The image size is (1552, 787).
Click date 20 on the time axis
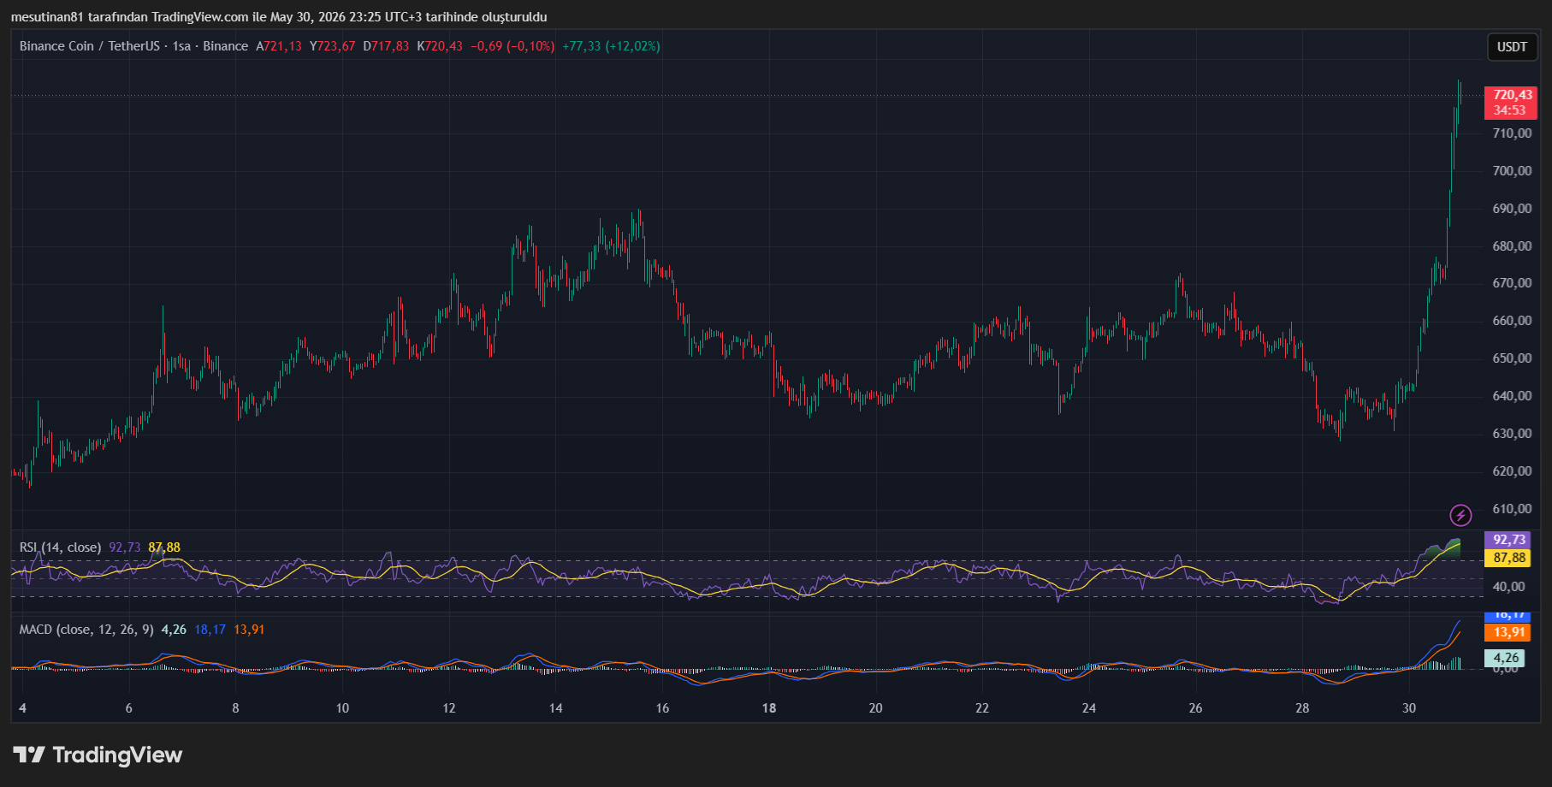[875, 708]
